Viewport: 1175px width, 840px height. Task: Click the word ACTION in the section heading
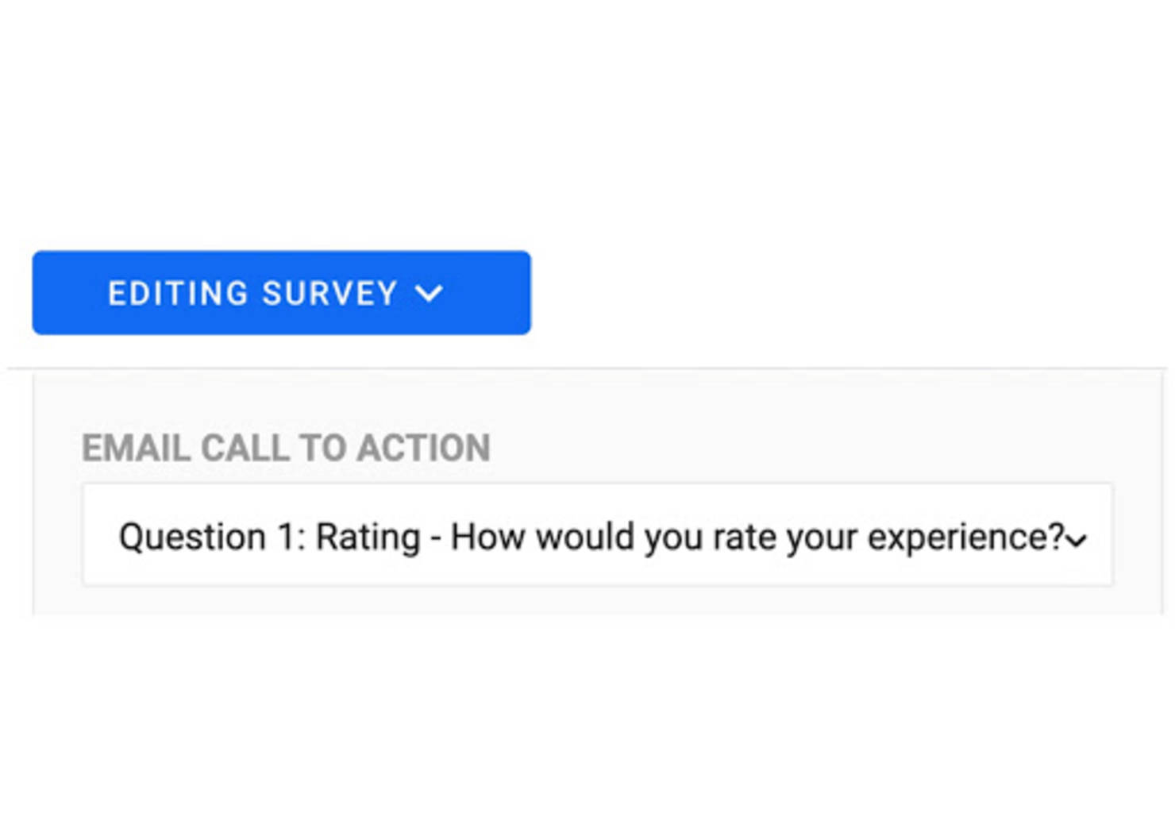[423, 448]
